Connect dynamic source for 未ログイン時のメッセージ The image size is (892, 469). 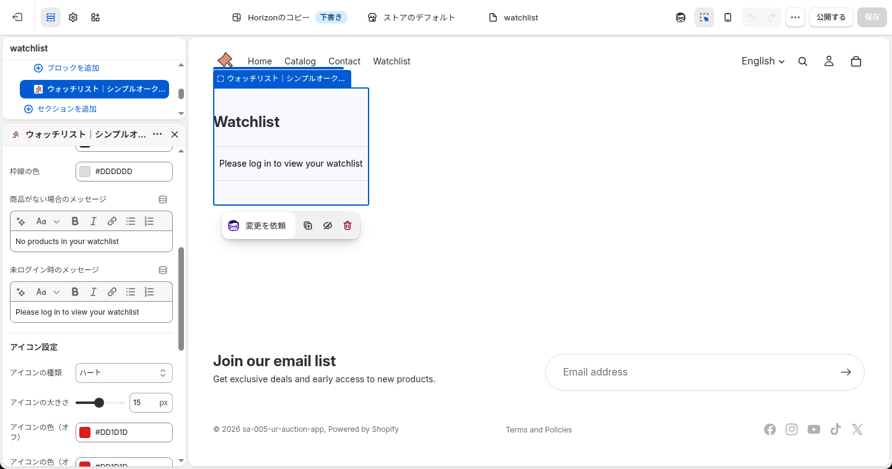[163, 270]
